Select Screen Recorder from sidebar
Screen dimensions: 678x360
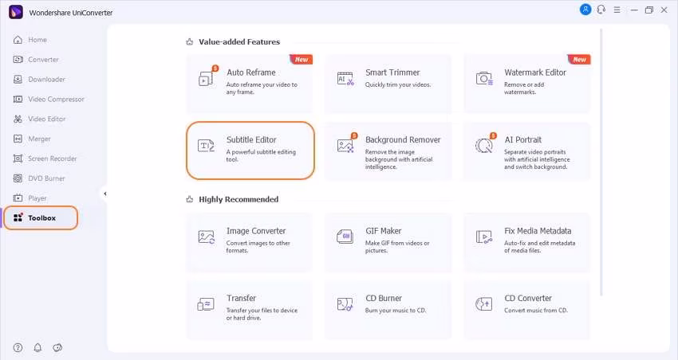click(53, 158)
